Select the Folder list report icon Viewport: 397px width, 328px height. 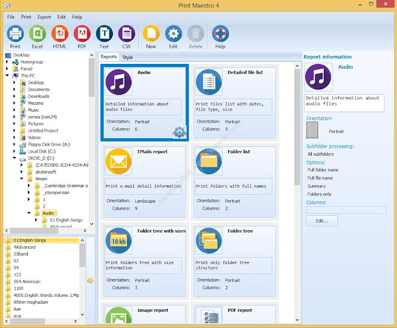pyautogui.click(x=209, y=161)
